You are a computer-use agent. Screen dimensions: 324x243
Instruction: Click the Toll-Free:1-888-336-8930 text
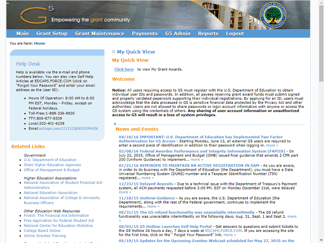click(52, 113)
